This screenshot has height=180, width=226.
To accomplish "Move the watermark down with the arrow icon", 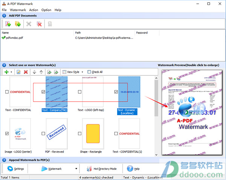I will pos(34,72).
